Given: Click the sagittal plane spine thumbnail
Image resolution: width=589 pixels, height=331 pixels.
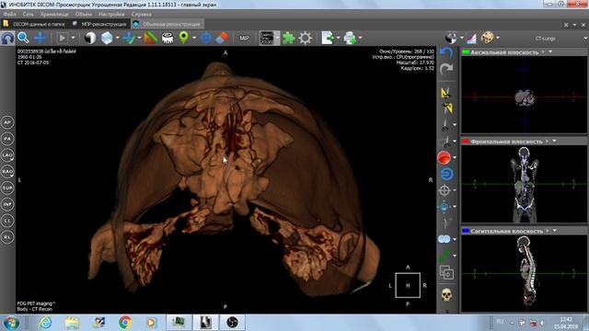Looking at the screenshot, I should click(524, 273).
